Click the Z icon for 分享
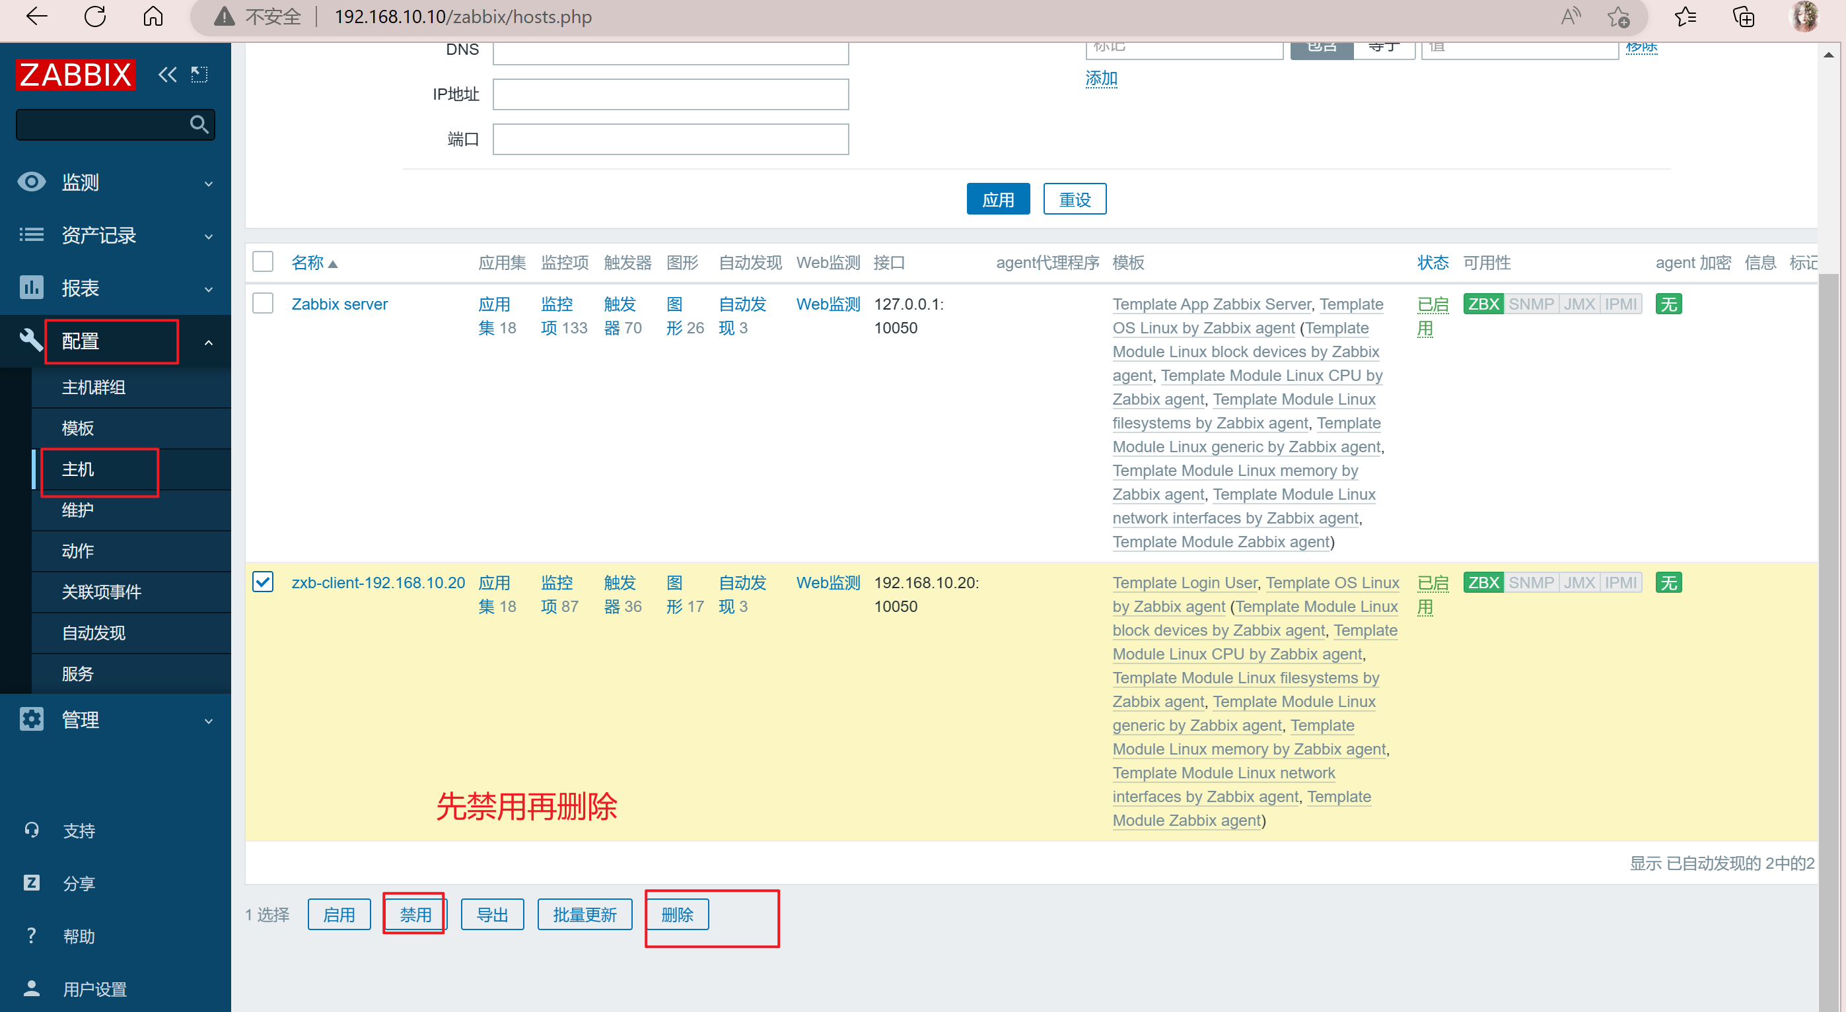The height and width of the screenshot is (1012, 1846). 31,883
